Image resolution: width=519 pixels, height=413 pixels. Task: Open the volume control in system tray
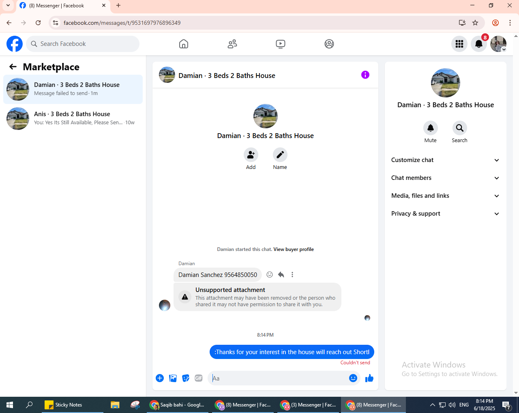pyautogui.click(x=452, y=405)
